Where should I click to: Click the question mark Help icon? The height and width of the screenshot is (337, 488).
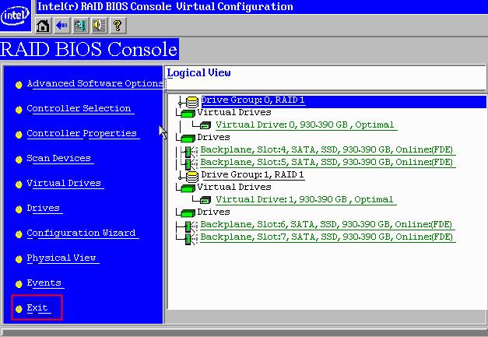(x=118, y=26)
